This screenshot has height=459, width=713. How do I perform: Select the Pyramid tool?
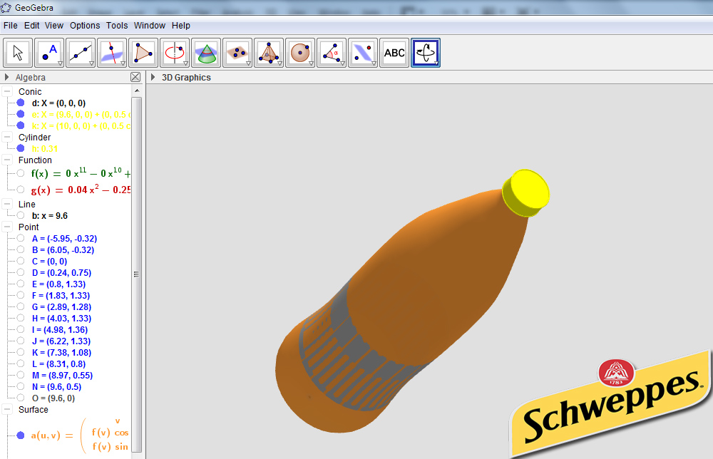(x=269, y=53)
